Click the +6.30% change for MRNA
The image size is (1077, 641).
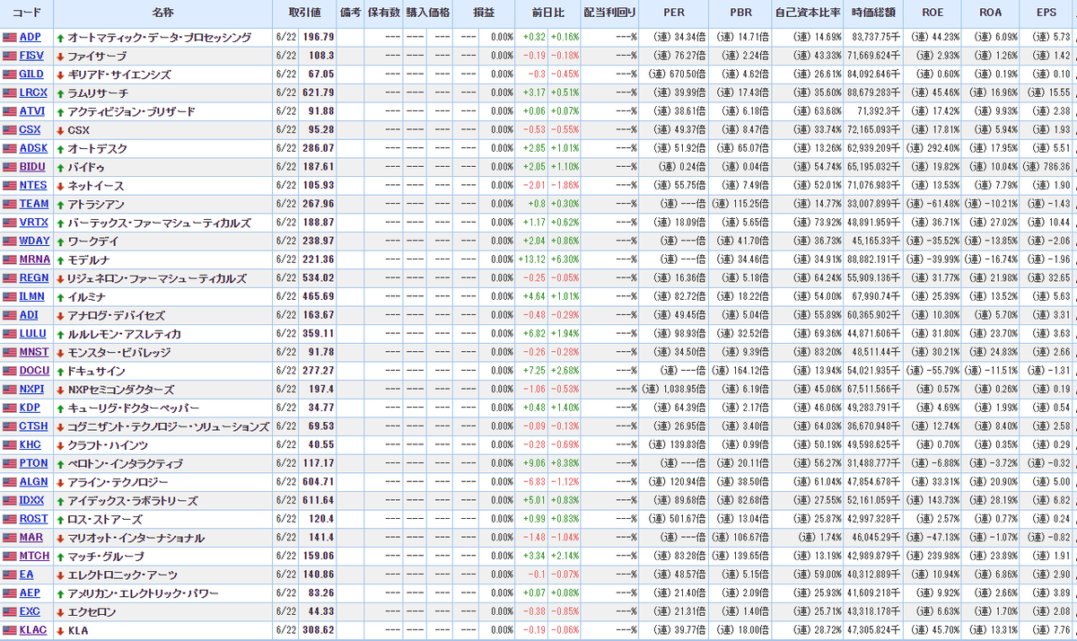pyautogui.click(x=565, y=260)
